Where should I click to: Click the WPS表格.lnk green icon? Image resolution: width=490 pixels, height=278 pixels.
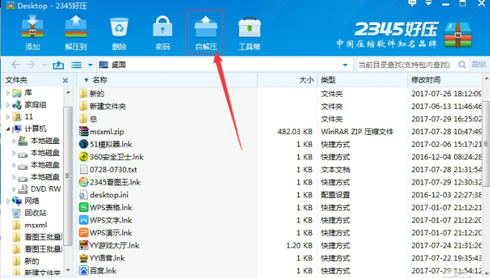point(84,208)
